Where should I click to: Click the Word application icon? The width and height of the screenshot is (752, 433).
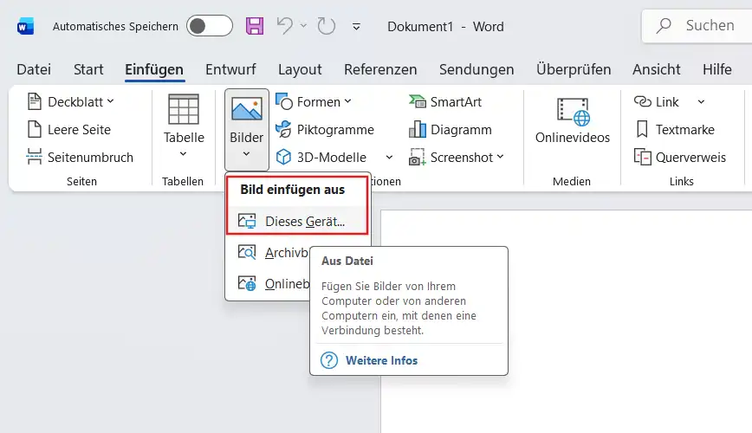point(25,26)
